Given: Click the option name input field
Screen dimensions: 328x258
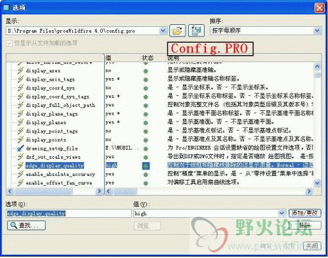Looking at the screenshot, I should point(69,213).
